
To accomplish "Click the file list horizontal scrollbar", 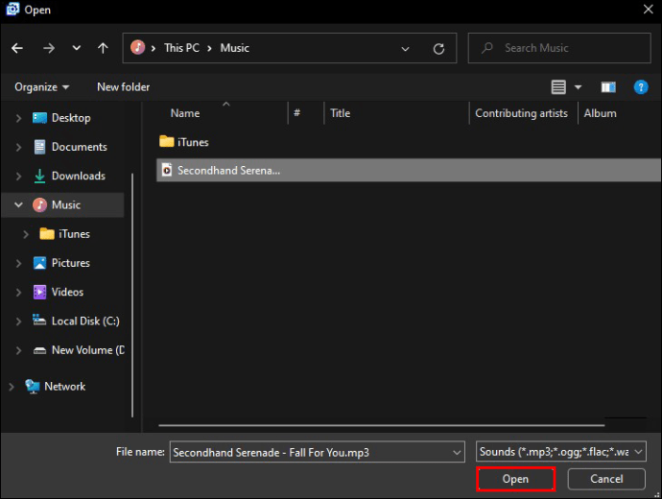I will [382, 425].
